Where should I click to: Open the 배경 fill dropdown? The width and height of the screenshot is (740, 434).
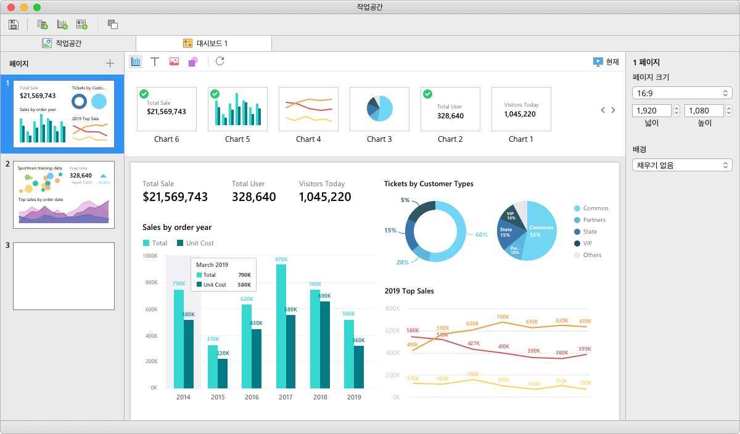[x=682, y=165]
